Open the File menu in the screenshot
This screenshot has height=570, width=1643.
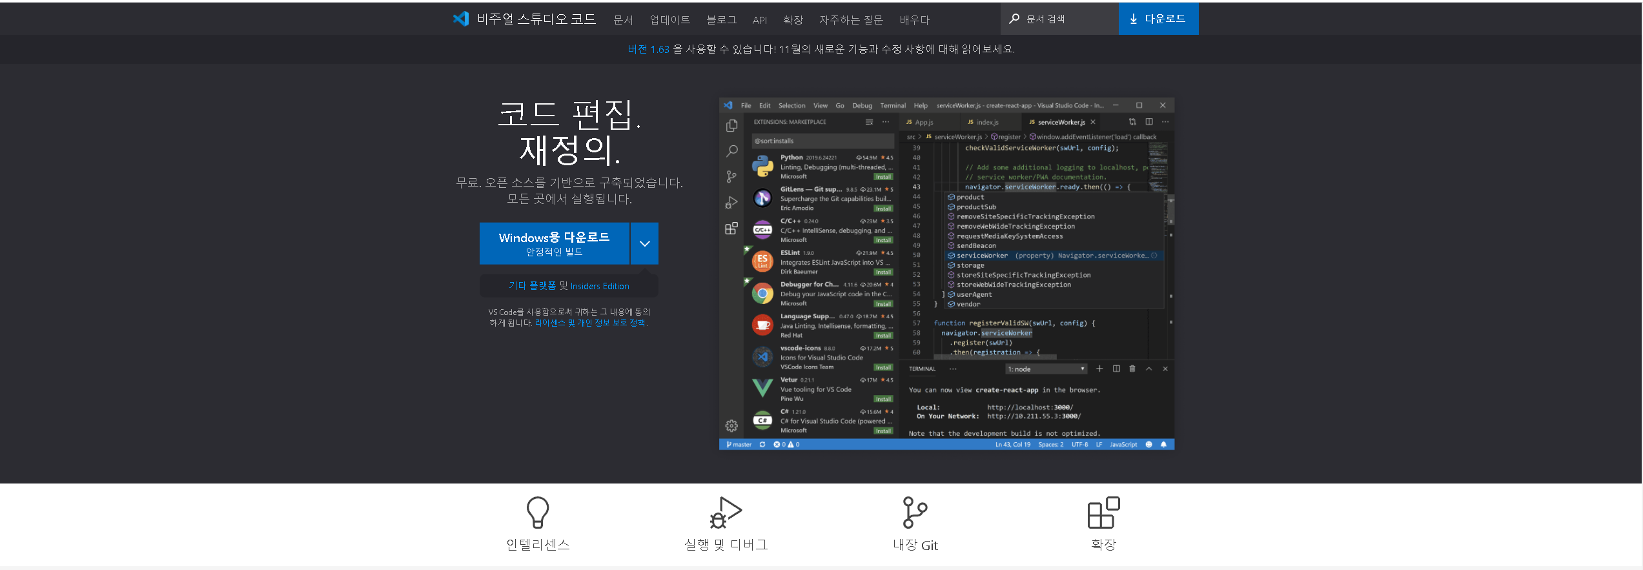(746, 105)
